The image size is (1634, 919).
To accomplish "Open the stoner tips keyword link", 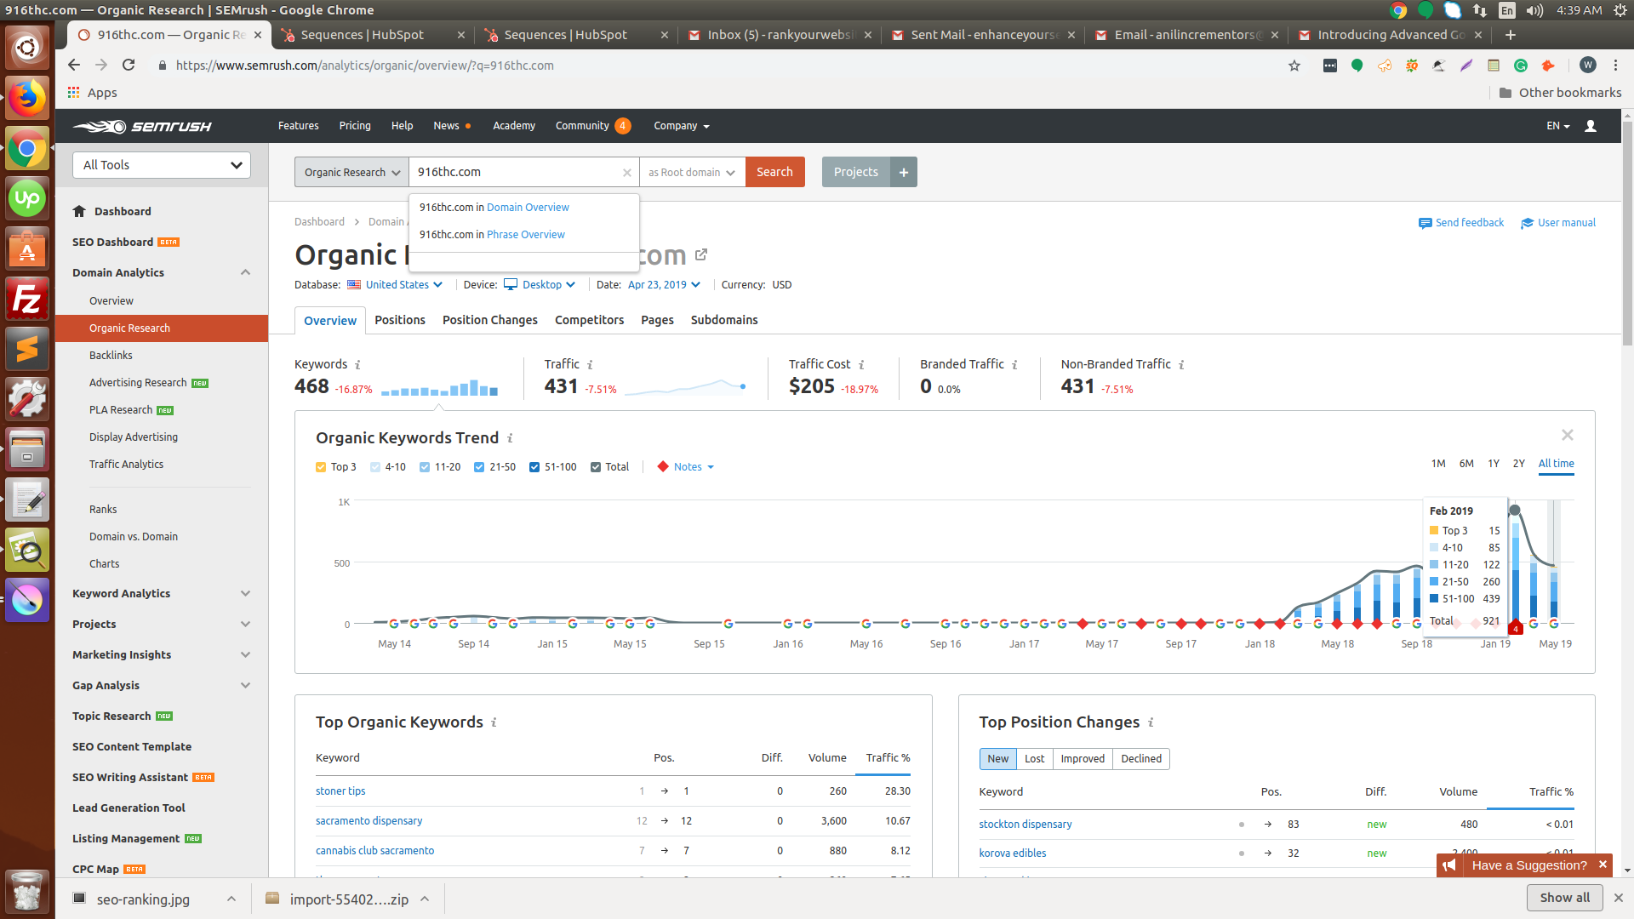I will 340,791.
